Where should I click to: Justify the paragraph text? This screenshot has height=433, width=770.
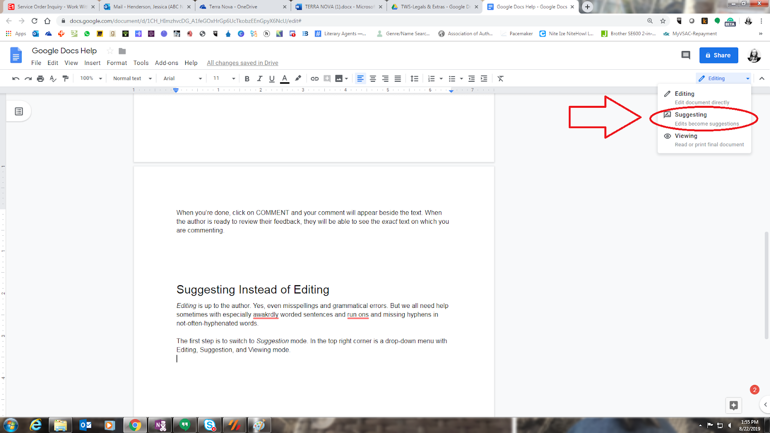398,78
